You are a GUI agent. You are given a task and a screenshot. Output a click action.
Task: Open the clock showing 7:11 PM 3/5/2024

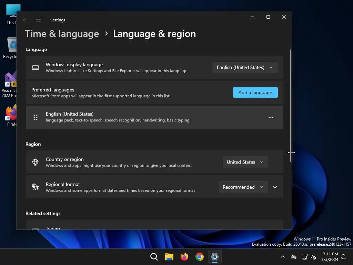(x=330, y=257)
